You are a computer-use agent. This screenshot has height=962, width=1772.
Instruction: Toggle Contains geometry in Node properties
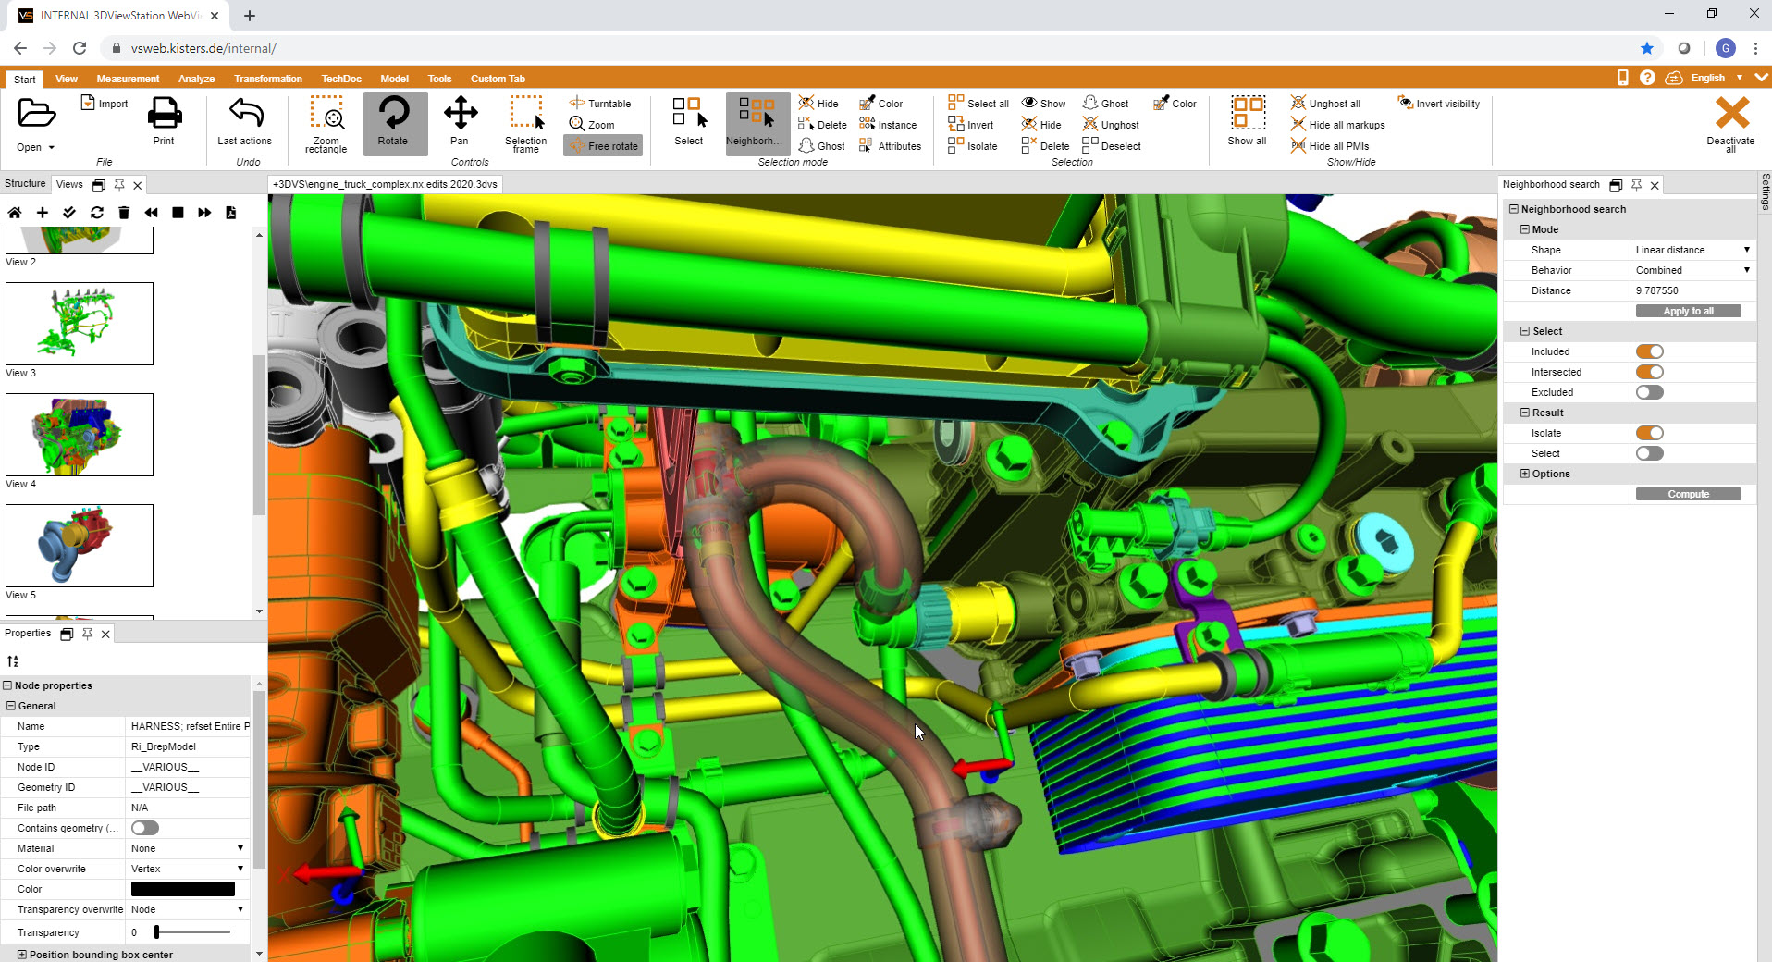[x=144, y=828]
